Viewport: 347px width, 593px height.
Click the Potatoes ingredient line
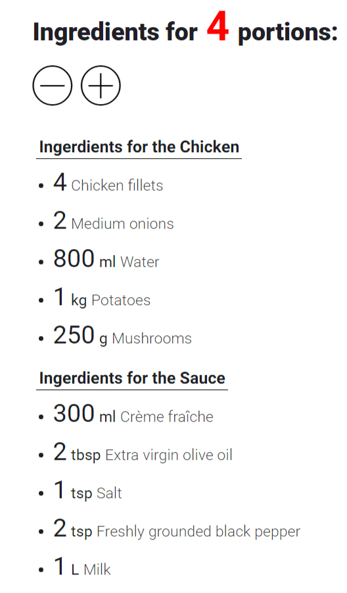click(102, 298)
